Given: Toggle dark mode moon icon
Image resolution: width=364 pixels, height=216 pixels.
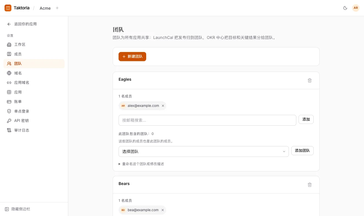Looking at the screenshot, I should pyautogui.click(x=345, y=8).
